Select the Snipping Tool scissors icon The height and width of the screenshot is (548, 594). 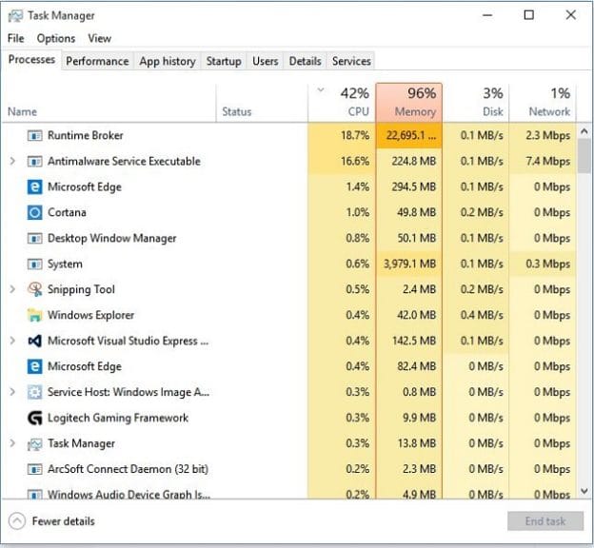pyautogui.click(x=35, y=289)
